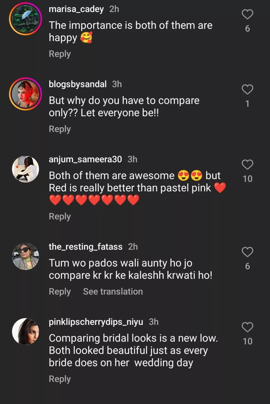Open blogsbysandal username link

point(78,84)
